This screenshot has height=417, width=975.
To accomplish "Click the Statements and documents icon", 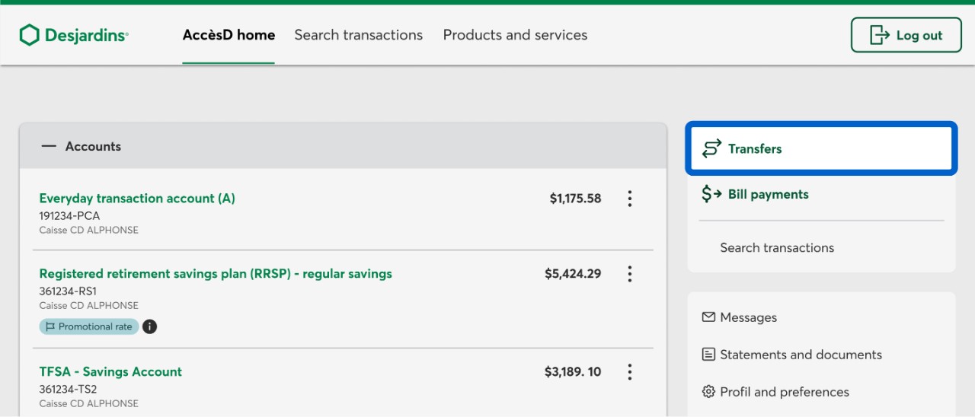I will pos(708,355).
